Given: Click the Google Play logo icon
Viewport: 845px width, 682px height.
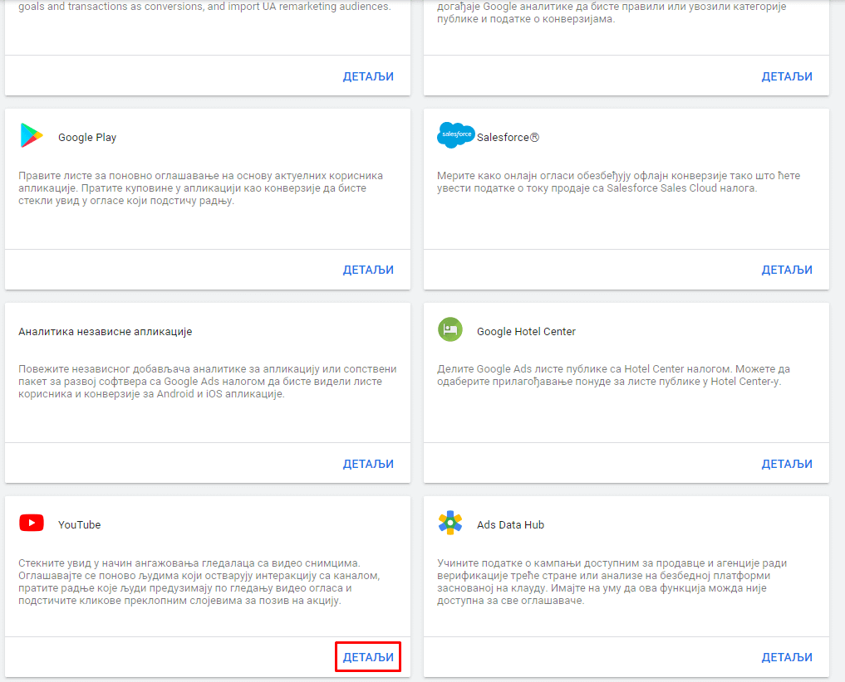Looking at the screenshot, I should (x=32, y=135).
